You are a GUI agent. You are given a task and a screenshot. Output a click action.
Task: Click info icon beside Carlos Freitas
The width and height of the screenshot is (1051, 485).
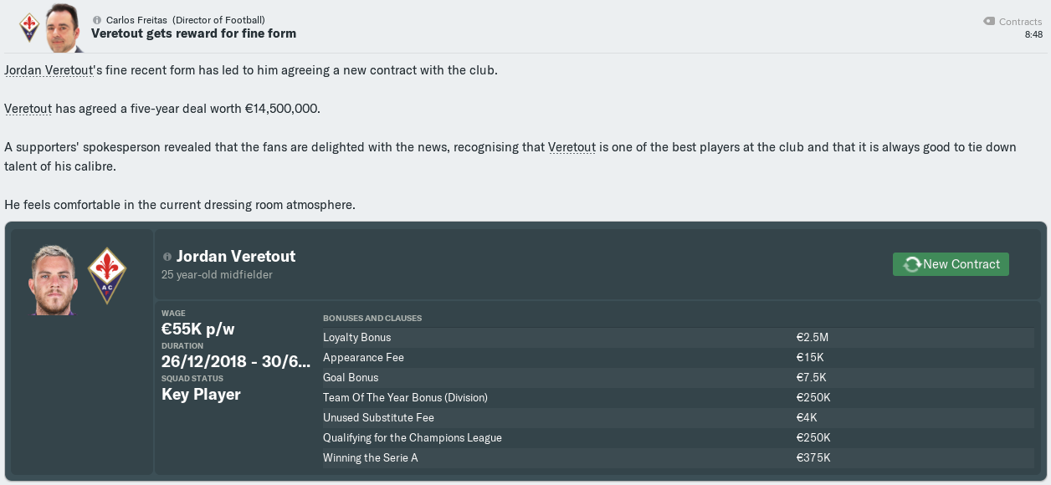pos(97,20)
